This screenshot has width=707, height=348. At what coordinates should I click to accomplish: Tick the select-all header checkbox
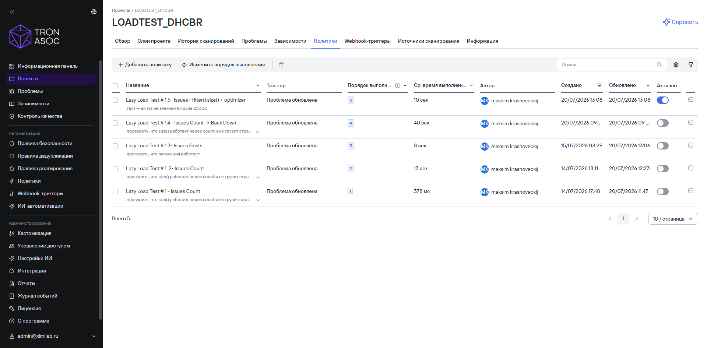pyautogui.click(x=115, y=86)
